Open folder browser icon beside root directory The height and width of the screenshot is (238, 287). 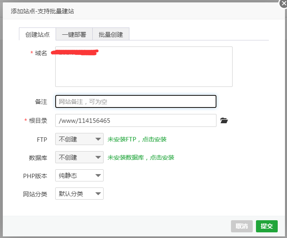tap(224, 120)
